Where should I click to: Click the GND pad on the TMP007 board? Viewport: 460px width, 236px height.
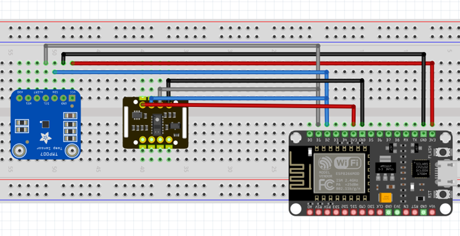pyautogui.click(x=63, y=98)
